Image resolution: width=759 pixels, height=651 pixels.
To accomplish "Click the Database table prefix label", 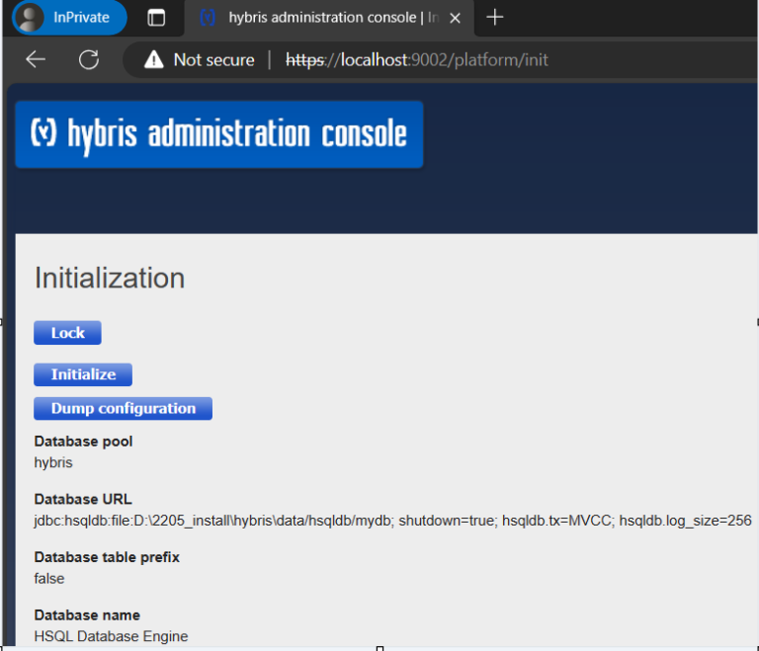I will click(107, 557).
